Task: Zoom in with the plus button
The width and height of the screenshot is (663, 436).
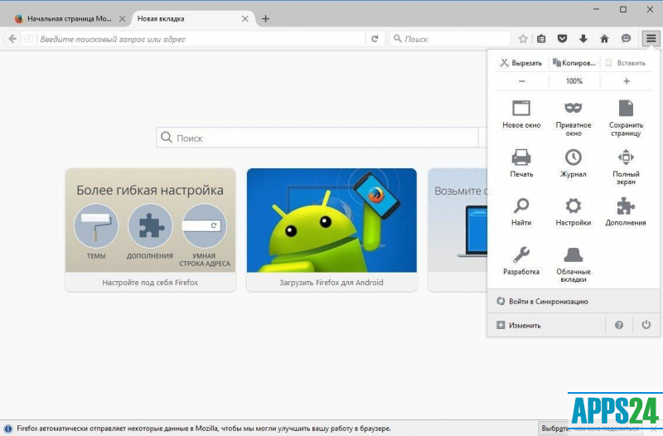Action: (626, 81)
